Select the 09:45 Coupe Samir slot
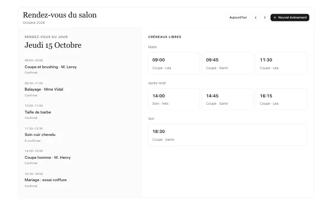Image resolution: width=332 pixels, height=207 pixels. (228, 63)
